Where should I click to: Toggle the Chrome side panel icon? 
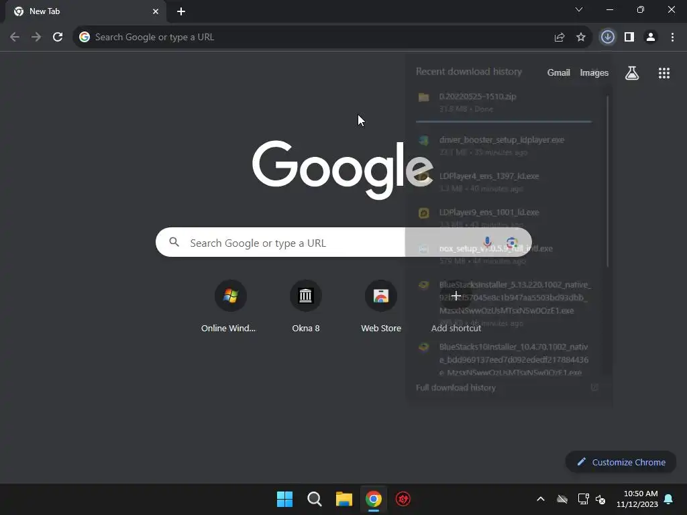pyautogui.click(x=629, y=38)
